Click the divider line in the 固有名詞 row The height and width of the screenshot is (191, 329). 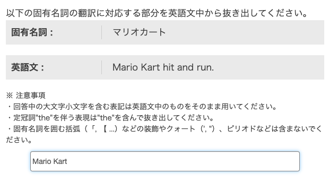[x=102, y=32]
